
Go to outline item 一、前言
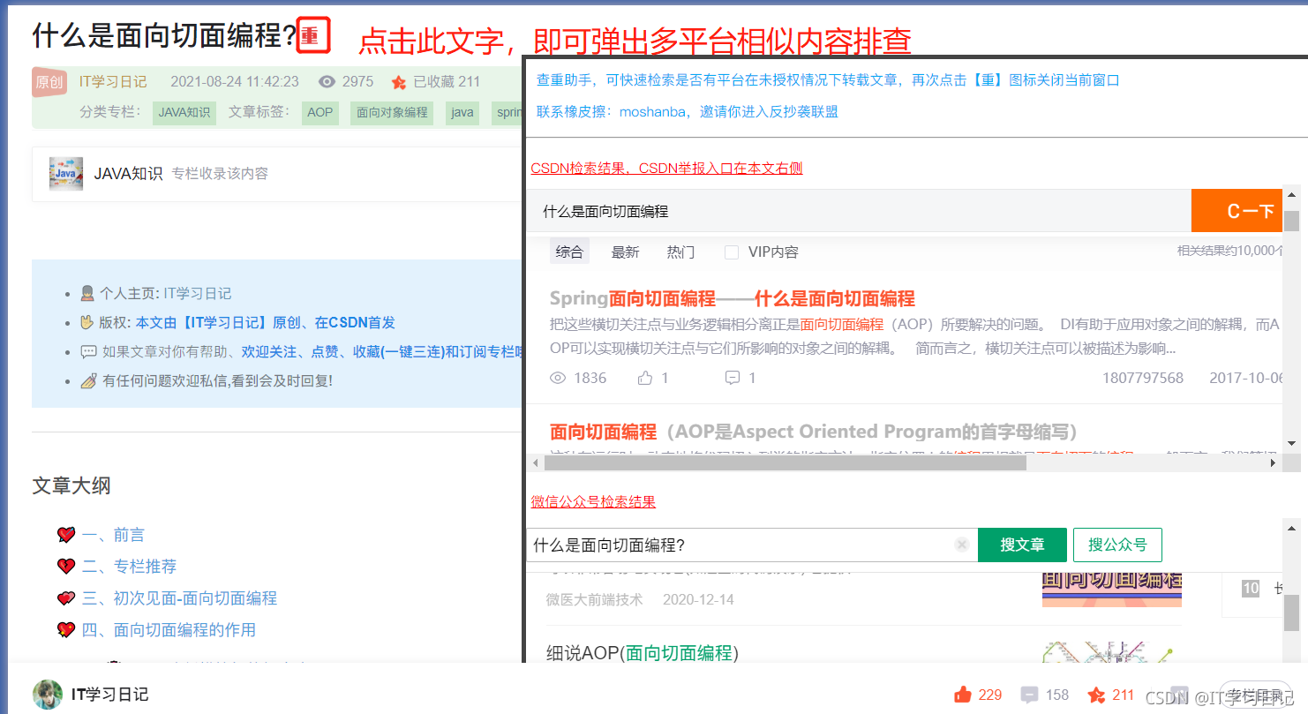point(113,535)
